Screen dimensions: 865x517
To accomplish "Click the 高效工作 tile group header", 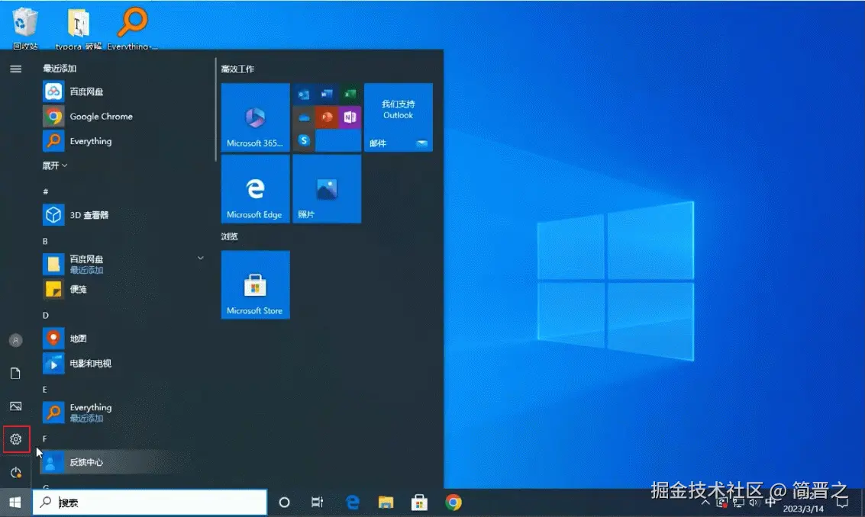I will (x=237, y=69).
